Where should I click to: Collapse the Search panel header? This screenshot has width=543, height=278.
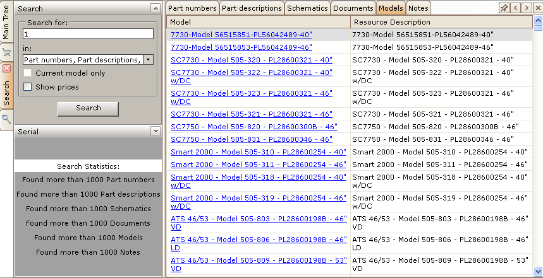156,8
